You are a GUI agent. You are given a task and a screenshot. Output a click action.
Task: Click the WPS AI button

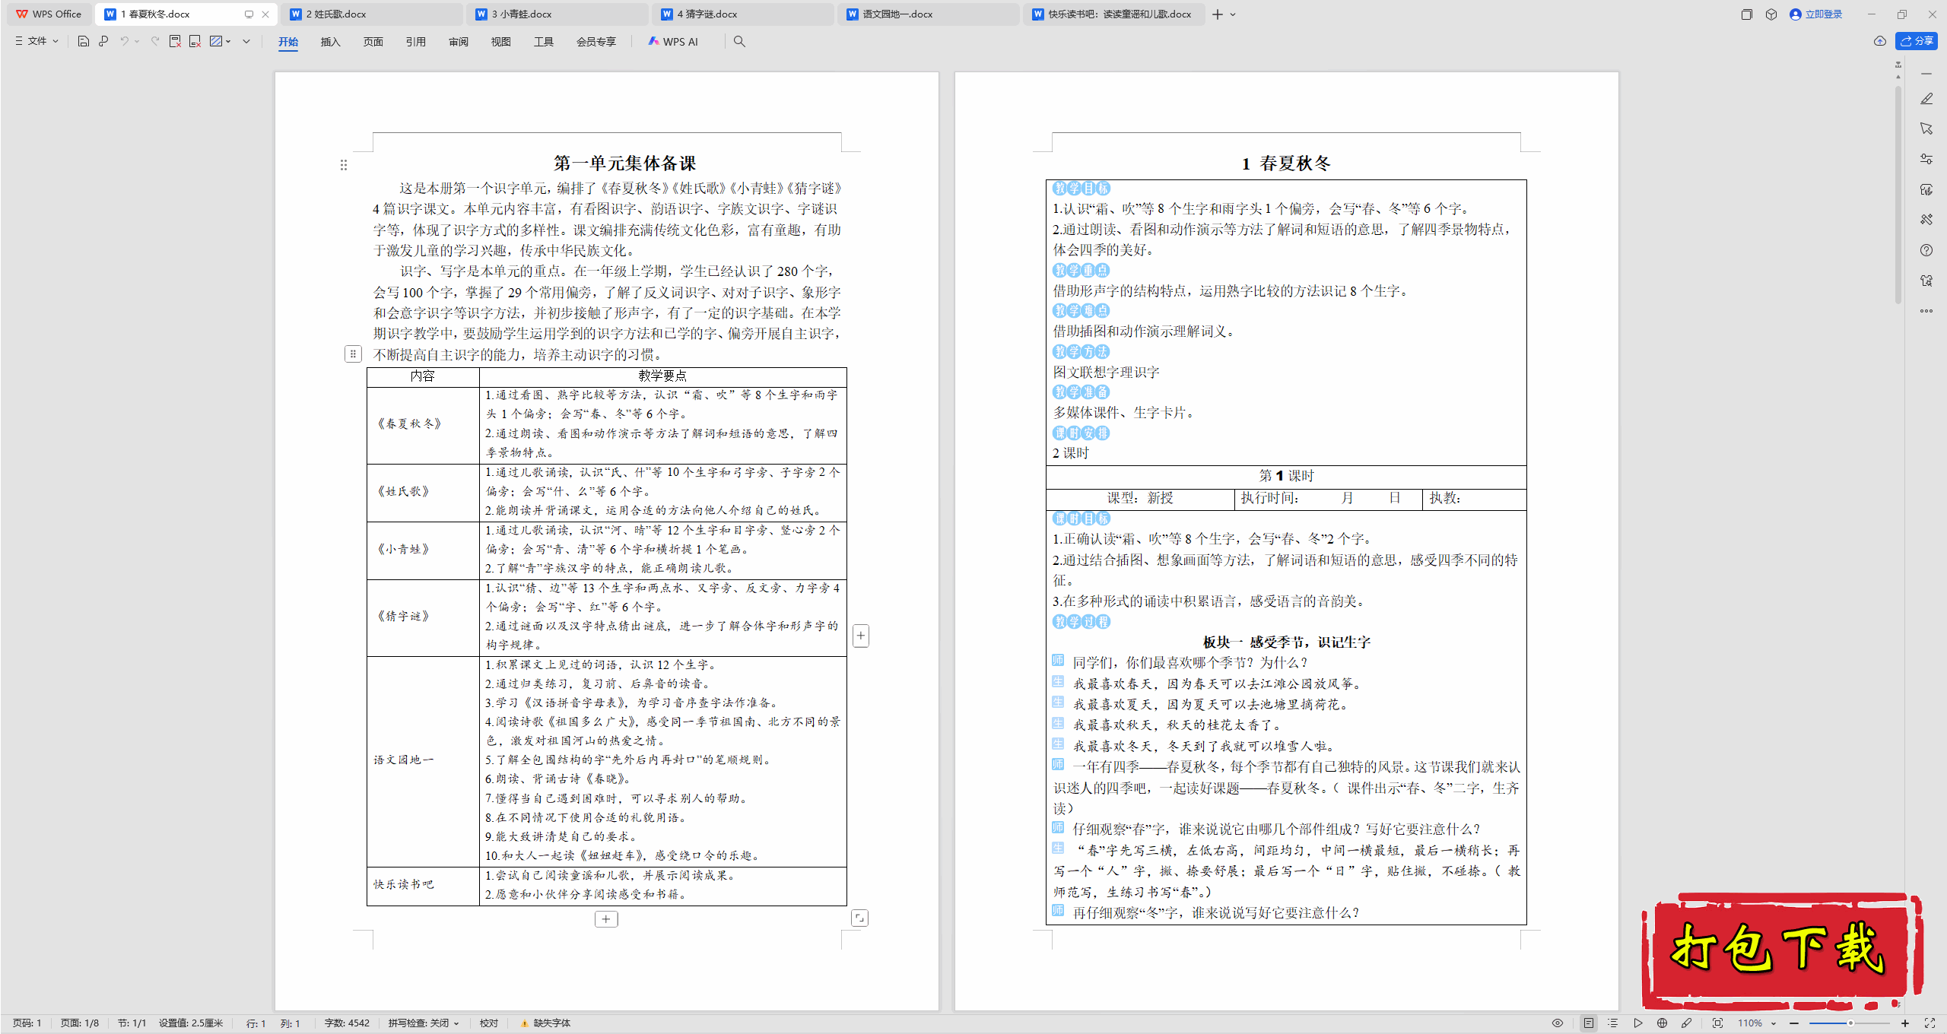tap(673, 42)
